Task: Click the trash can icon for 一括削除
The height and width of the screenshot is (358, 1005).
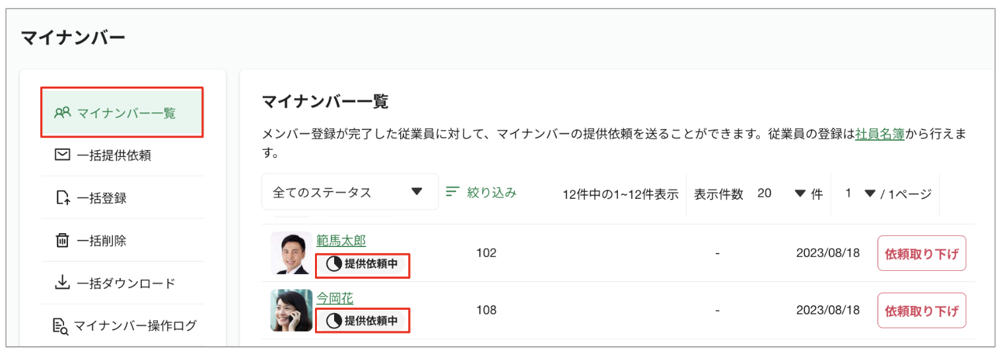Action: 61,240
